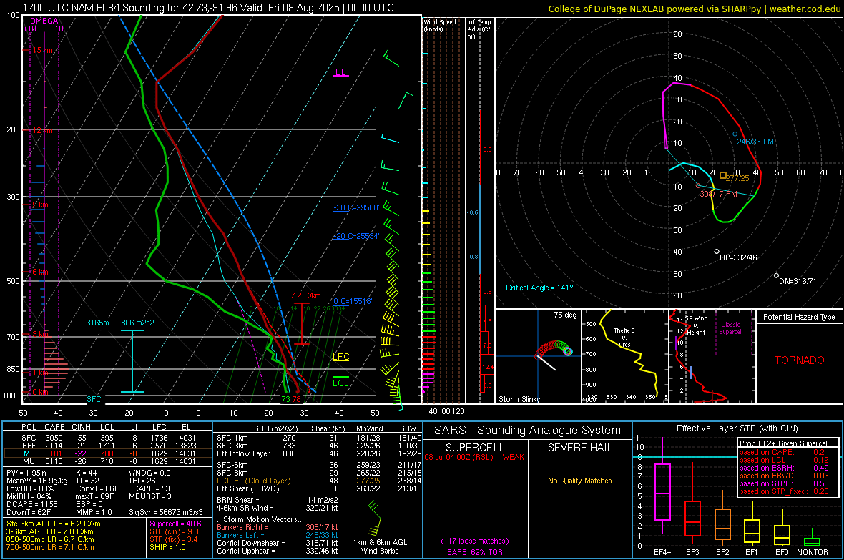Click the yellow LFC level marker

click(340, 356)
